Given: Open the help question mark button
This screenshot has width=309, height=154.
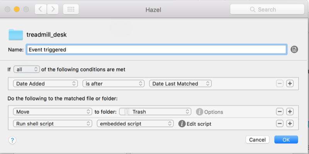Looking at the screenshot, I should click(x=12, y=140).
